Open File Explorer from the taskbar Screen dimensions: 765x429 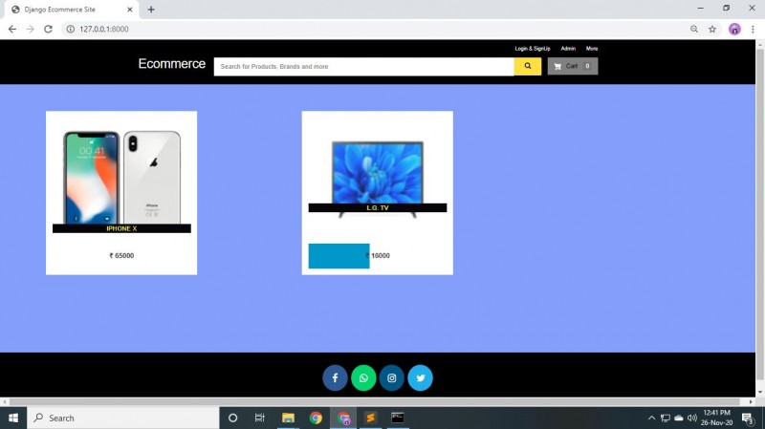(x=288, y=418)
